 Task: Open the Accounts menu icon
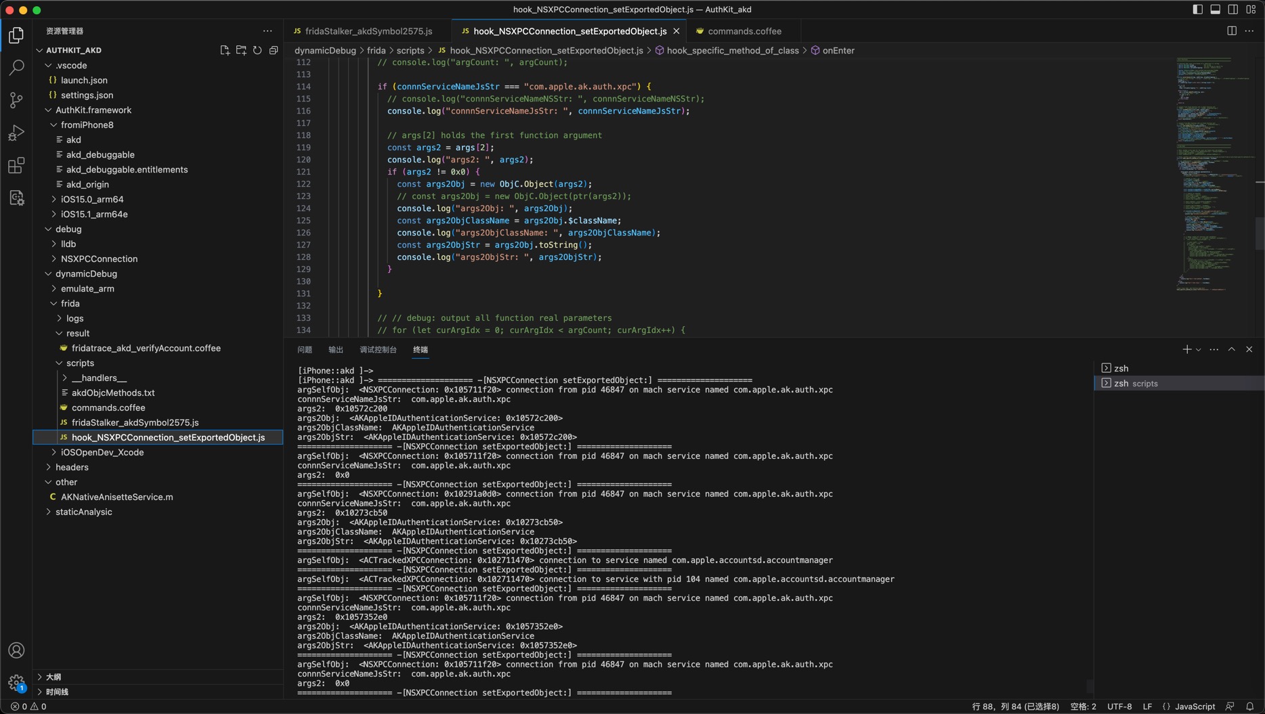click(x=16, y=650)
